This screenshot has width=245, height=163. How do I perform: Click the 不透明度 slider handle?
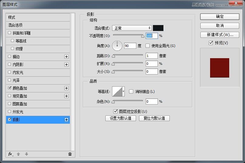[x=143, y=36]
